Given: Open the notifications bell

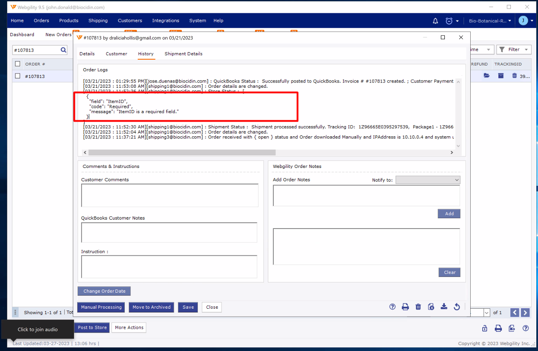Looking at the screenshot, I should pyautogui.click(x=435, y=21).
